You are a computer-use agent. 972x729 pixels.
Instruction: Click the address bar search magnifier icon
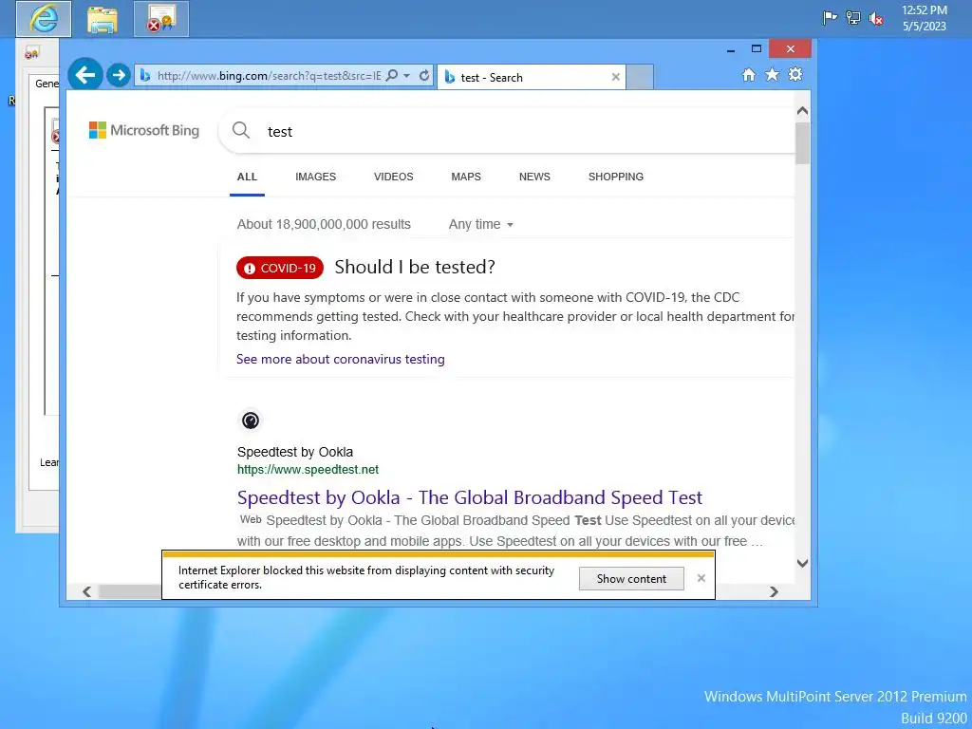point(392,76)
